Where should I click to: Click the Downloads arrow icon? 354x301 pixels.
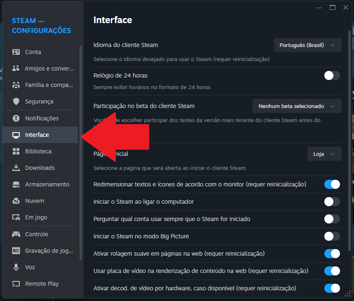pyautogui.click(x=16, y=168)
